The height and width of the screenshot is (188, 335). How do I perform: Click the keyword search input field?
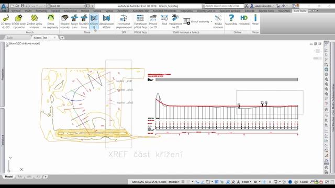(224, 6)
